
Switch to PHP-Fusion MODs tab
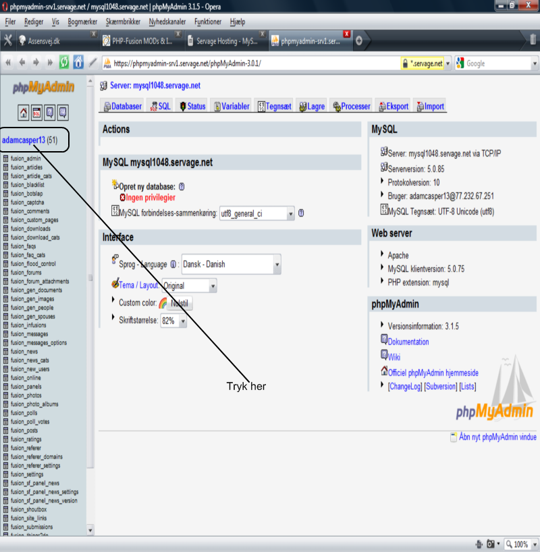pyautogui.click(x=142, y=41)
